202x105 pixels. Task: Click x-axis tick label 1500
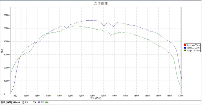136,96
